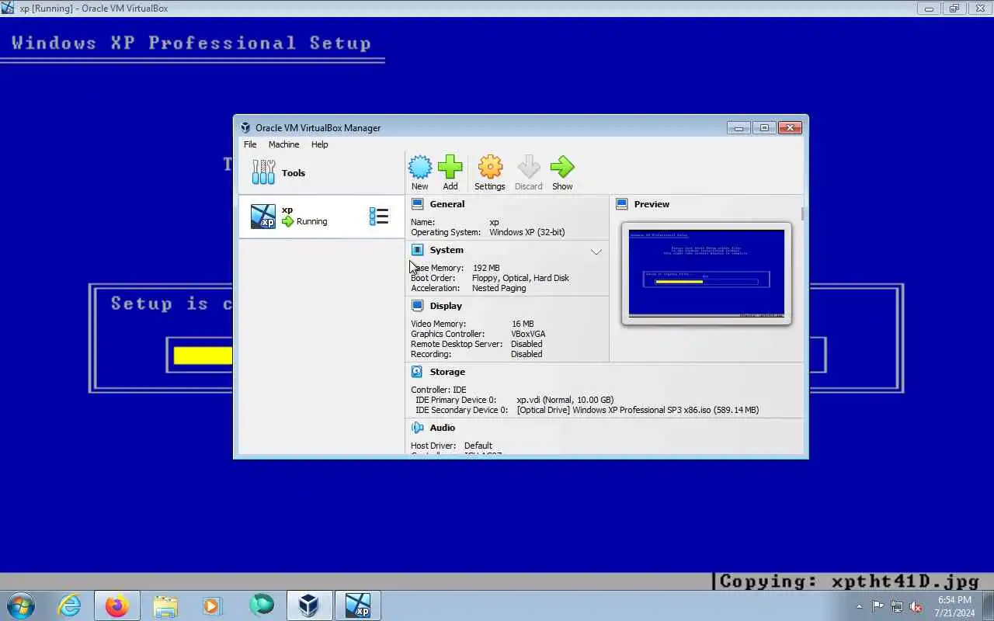The height and width of the screenshot is (621, 994).
Task: Click the '192 MB' base memory value
Action: [x=486, y=268]
